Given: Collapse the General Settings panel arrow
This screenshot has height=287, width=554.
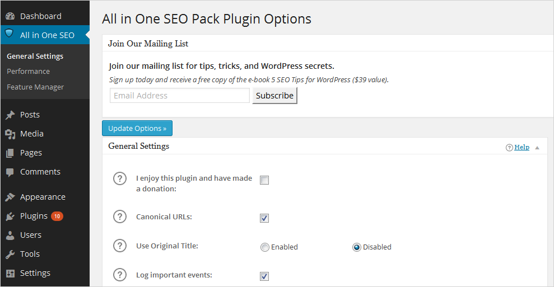Looking at the screenshot, I should 537,148.
